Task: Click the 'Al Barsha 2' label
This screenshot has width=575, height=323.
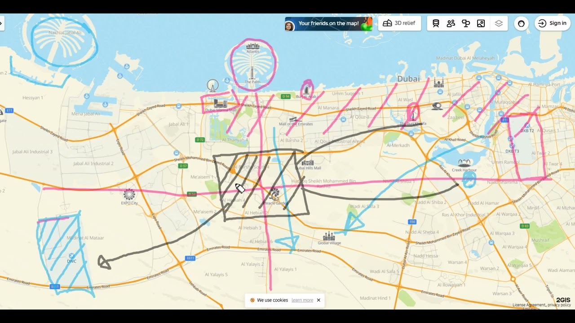Action: [x=291, y=140]
